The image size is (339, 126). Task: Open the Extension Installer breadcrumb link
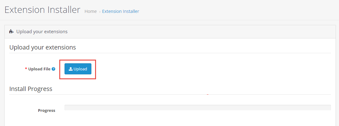[x=120, y=11]
